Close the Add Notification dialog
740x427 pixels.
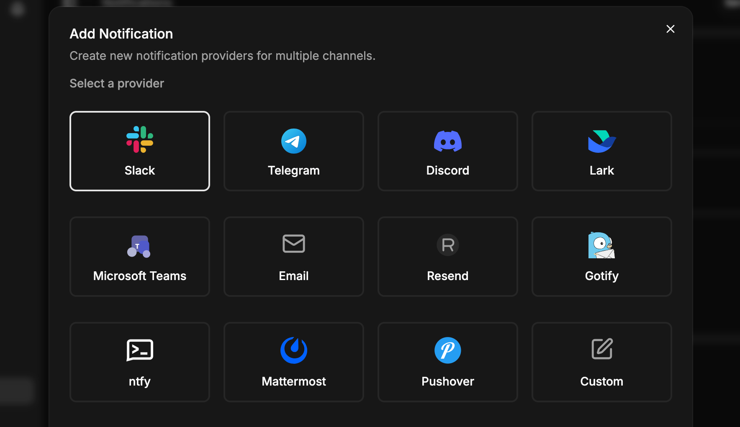point(671,29)
